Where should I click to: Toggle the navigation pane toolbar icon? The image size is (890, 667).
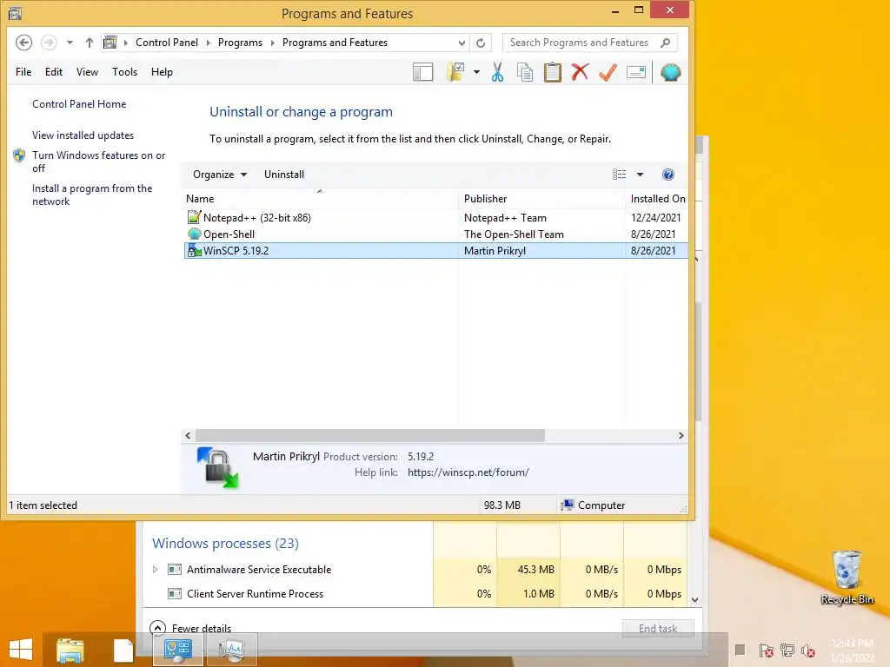click(423, 72)
